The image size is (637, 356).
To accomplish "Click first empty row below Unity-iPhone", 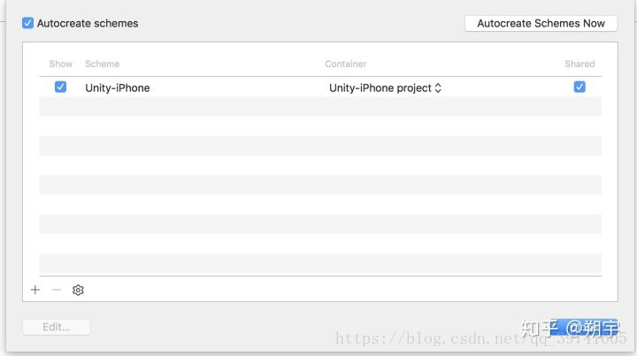I will (x=320, y=107).
